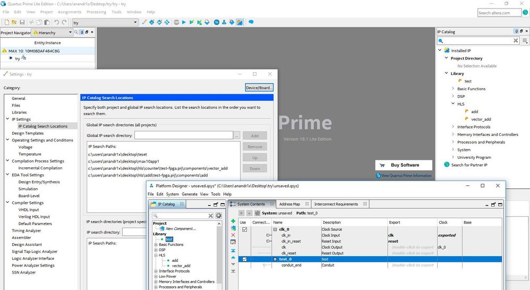The width and height of the screenshot is (530, 290).
Task: Expand Basic Functions in Quartus IP Catalog
Action: click(x=454, y=89)
